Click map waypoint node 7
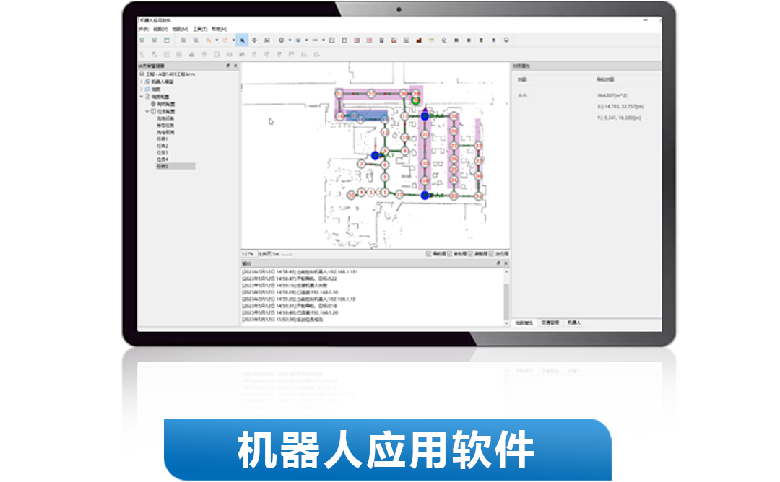The width and height of the screenshot is (780, 482). (x=361, y=165)
